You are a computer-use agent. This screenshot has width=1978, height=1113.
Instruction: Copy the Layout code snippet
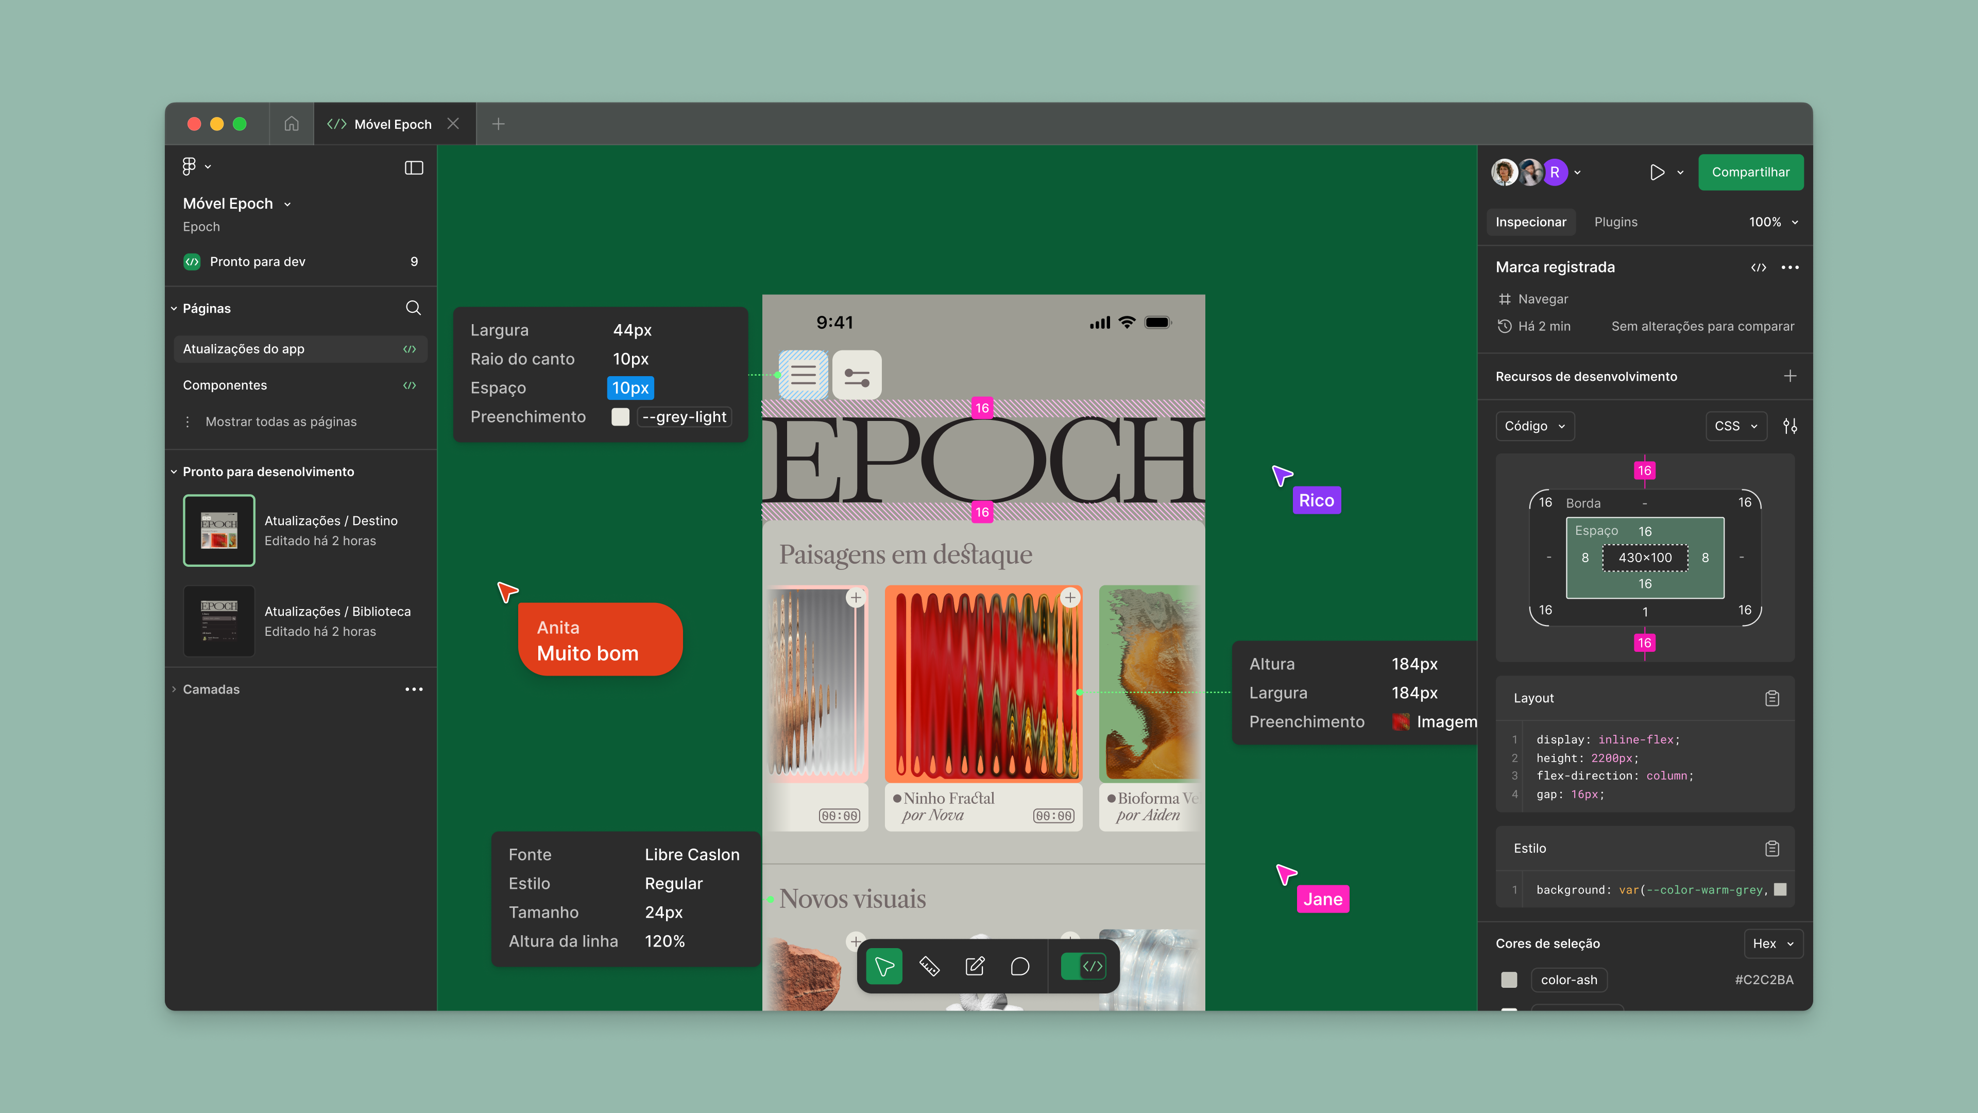(x=1772, y=698)
